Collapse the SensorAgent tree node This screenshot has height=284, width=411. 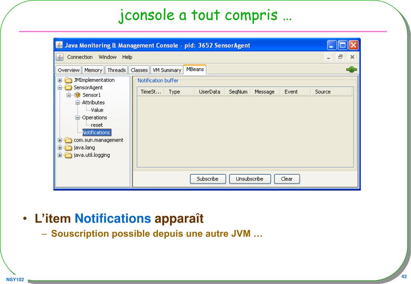60,88
